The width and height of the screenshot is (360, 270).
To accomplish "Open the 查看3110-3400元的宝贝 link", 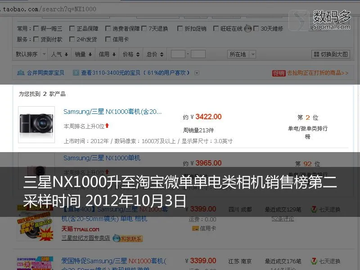I will click(111, 73).
